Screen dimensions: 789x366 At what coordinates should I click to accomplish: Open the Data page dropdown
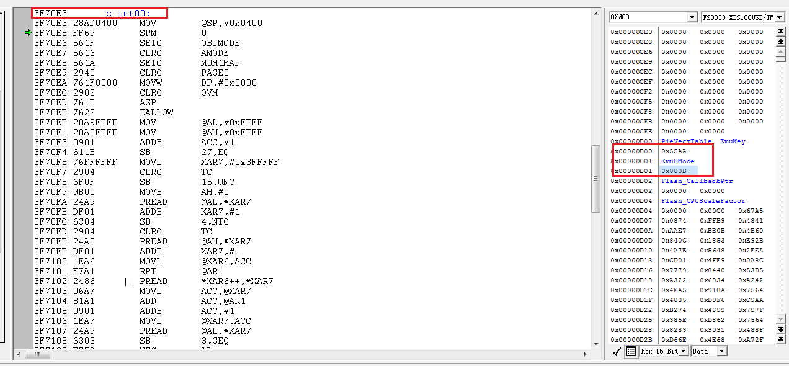pos(722,351)
